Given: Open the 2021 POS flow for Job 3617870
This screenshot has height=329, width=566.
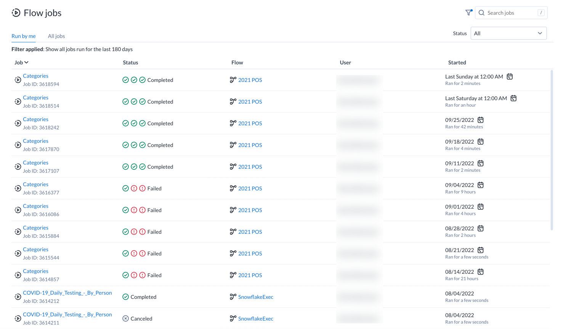Looking at the screenshot, I should pos(250,145).
